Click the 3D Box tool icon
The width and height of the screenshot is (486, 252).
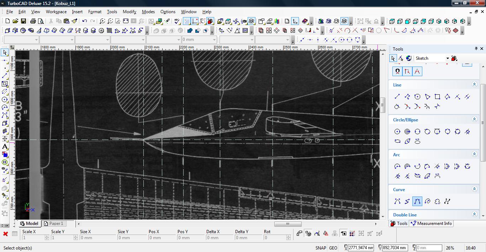8,31
